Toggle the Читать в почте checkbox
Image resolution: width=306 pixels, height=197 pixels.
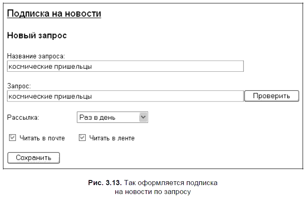[x=12, y=138]
